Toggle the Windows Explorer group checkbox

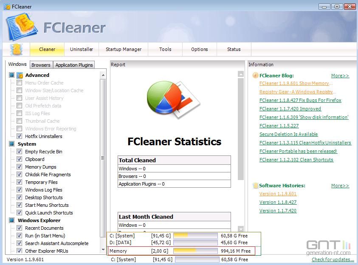coord(11,220)
